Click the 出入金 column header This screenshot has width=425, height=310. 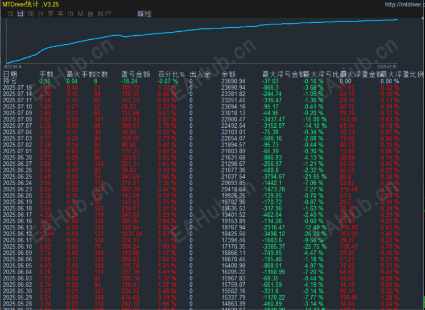click(200, 74)
